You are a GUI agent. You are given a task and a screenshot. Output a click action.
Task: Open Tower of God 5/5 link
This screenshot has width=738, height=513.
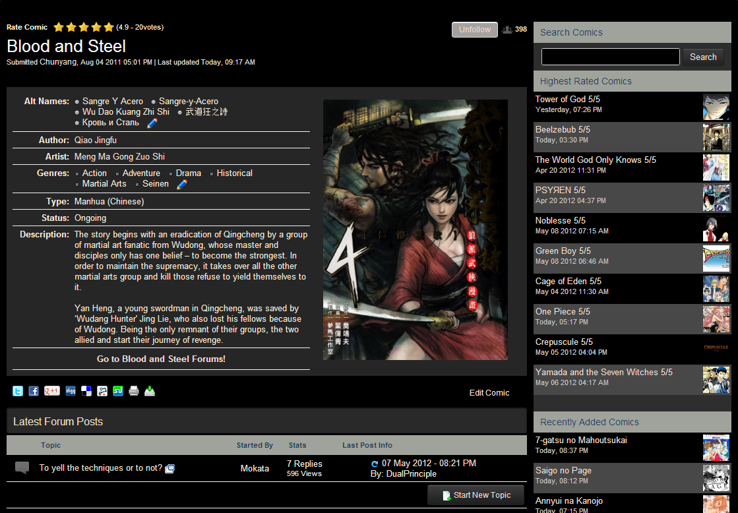click(568, 100)
